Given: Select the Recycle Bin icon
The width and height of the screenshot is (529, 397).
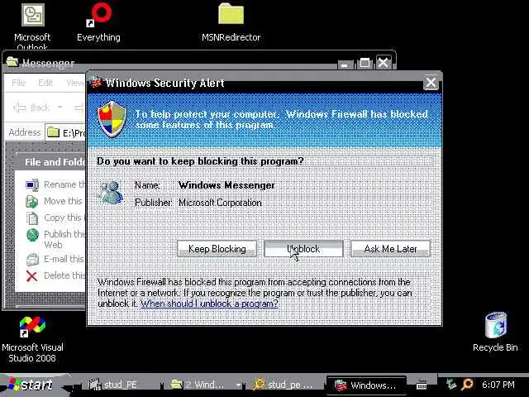Looking at the screenshot, I should pos(495,332).
